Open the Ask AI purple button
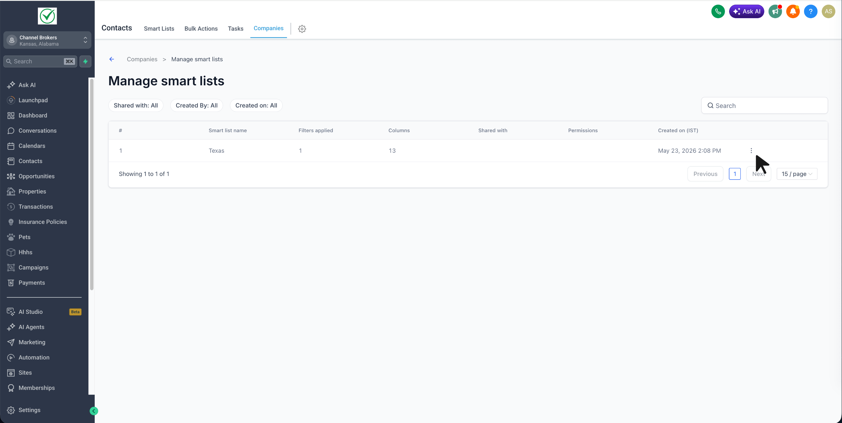Viewport: 842px width, 423px height. pyautogui.click(x=746, y=11)
